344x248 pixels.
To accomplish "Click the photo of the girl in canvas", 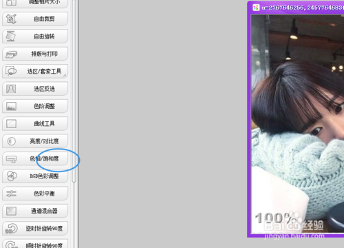I will coord(297,124).
